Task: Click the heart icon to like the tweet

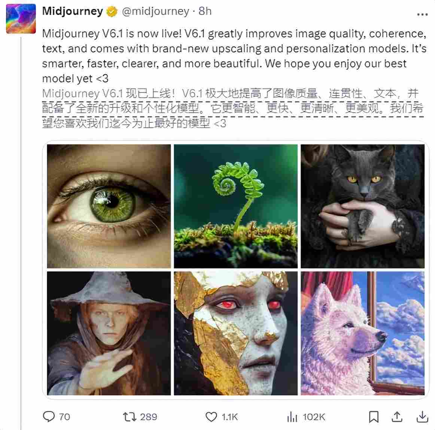Action: pos(210,416)
